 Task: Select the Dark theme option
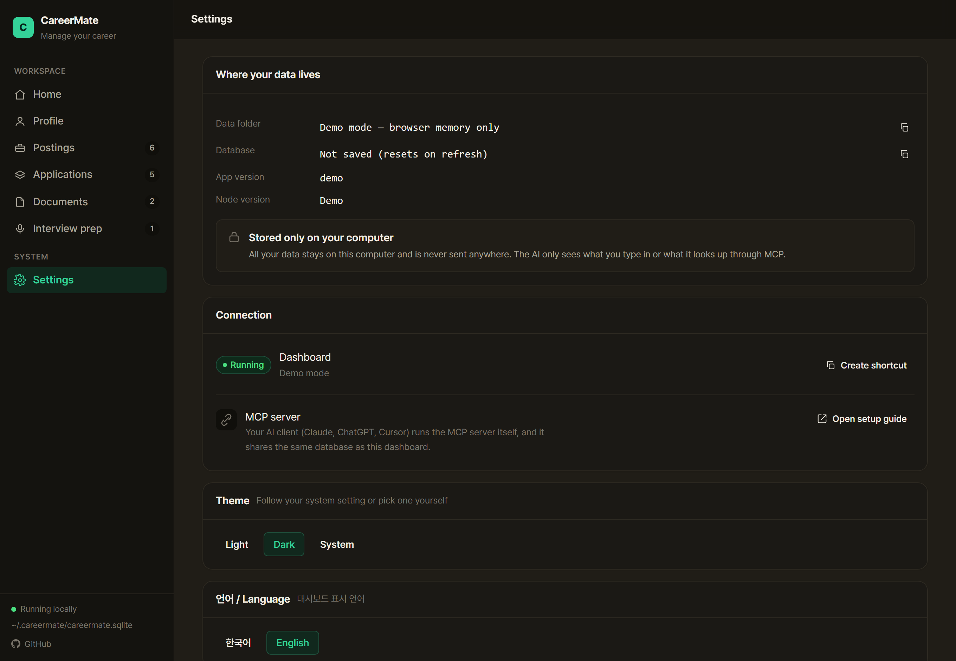click(284, 544)
